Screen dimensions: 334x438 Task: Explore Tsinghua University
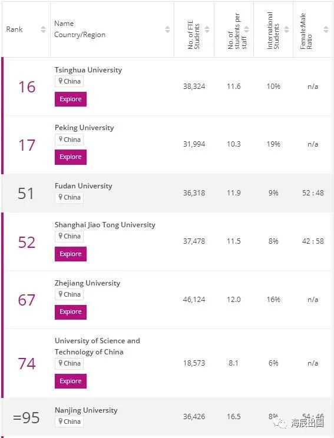point(71,99)
